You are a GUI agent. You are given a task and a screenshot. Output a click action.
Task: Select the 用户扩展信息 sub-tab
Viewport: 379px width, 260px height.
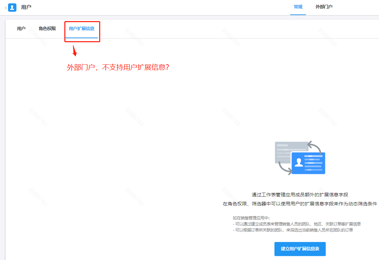[x=81, y=29]
